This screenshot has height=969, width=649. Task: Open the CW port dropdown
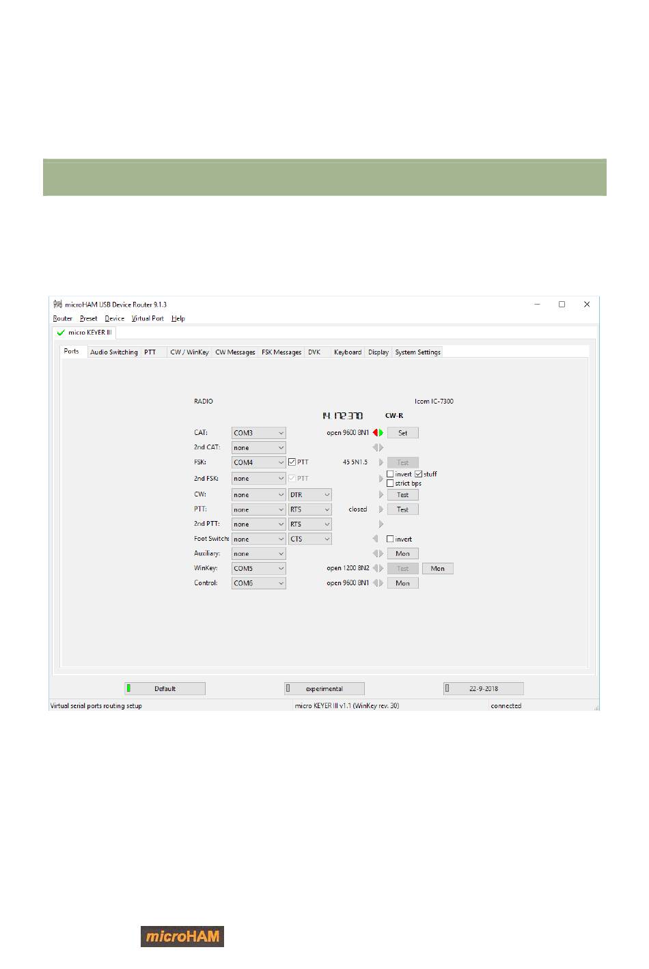(258, 494)
